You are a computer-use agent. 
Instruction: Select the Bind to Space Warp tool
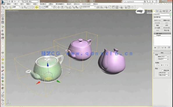click(10, 7)
